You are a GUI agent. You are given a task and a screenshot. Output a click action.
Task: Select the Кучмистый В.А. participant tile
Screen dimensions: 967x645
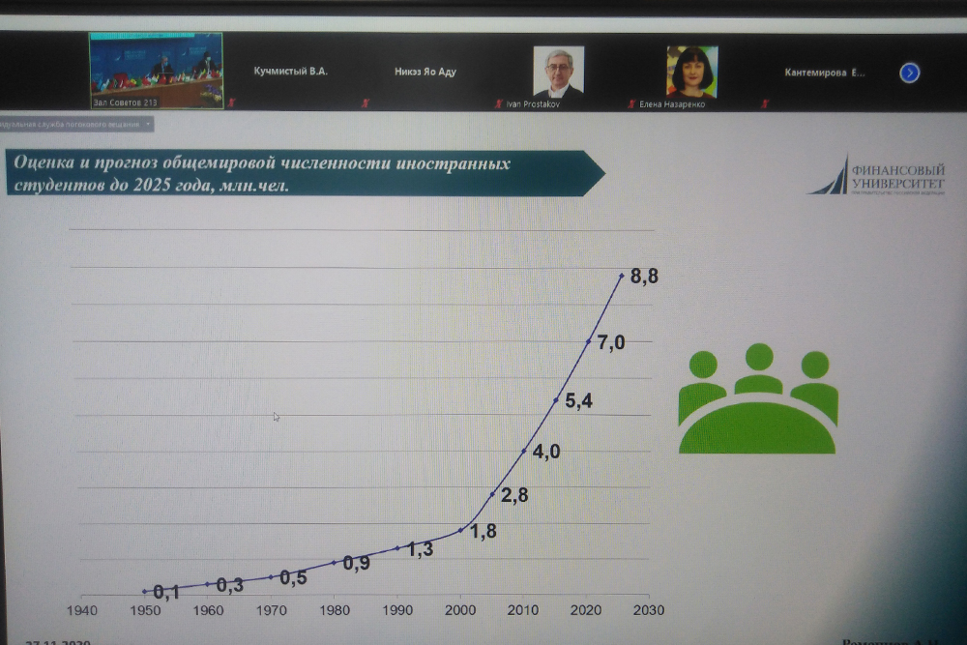[290, 71]
